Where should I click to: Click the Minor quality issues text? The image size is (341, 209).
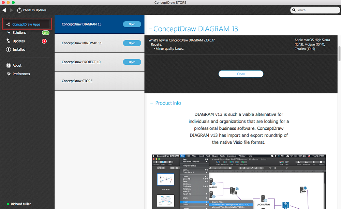(x=169, y=49)
